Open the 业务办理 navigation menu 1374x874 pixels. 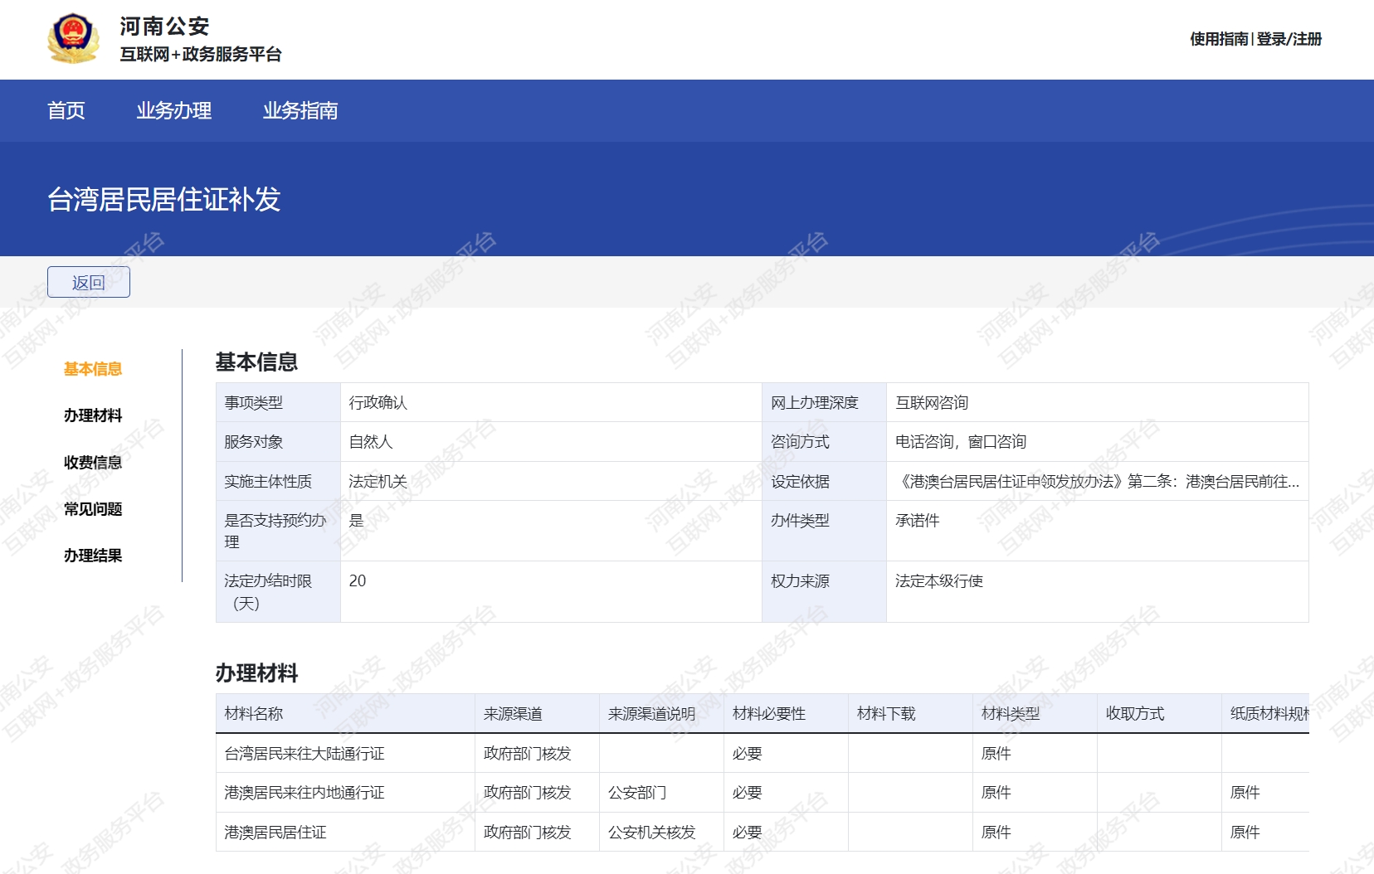click(173, 110)
